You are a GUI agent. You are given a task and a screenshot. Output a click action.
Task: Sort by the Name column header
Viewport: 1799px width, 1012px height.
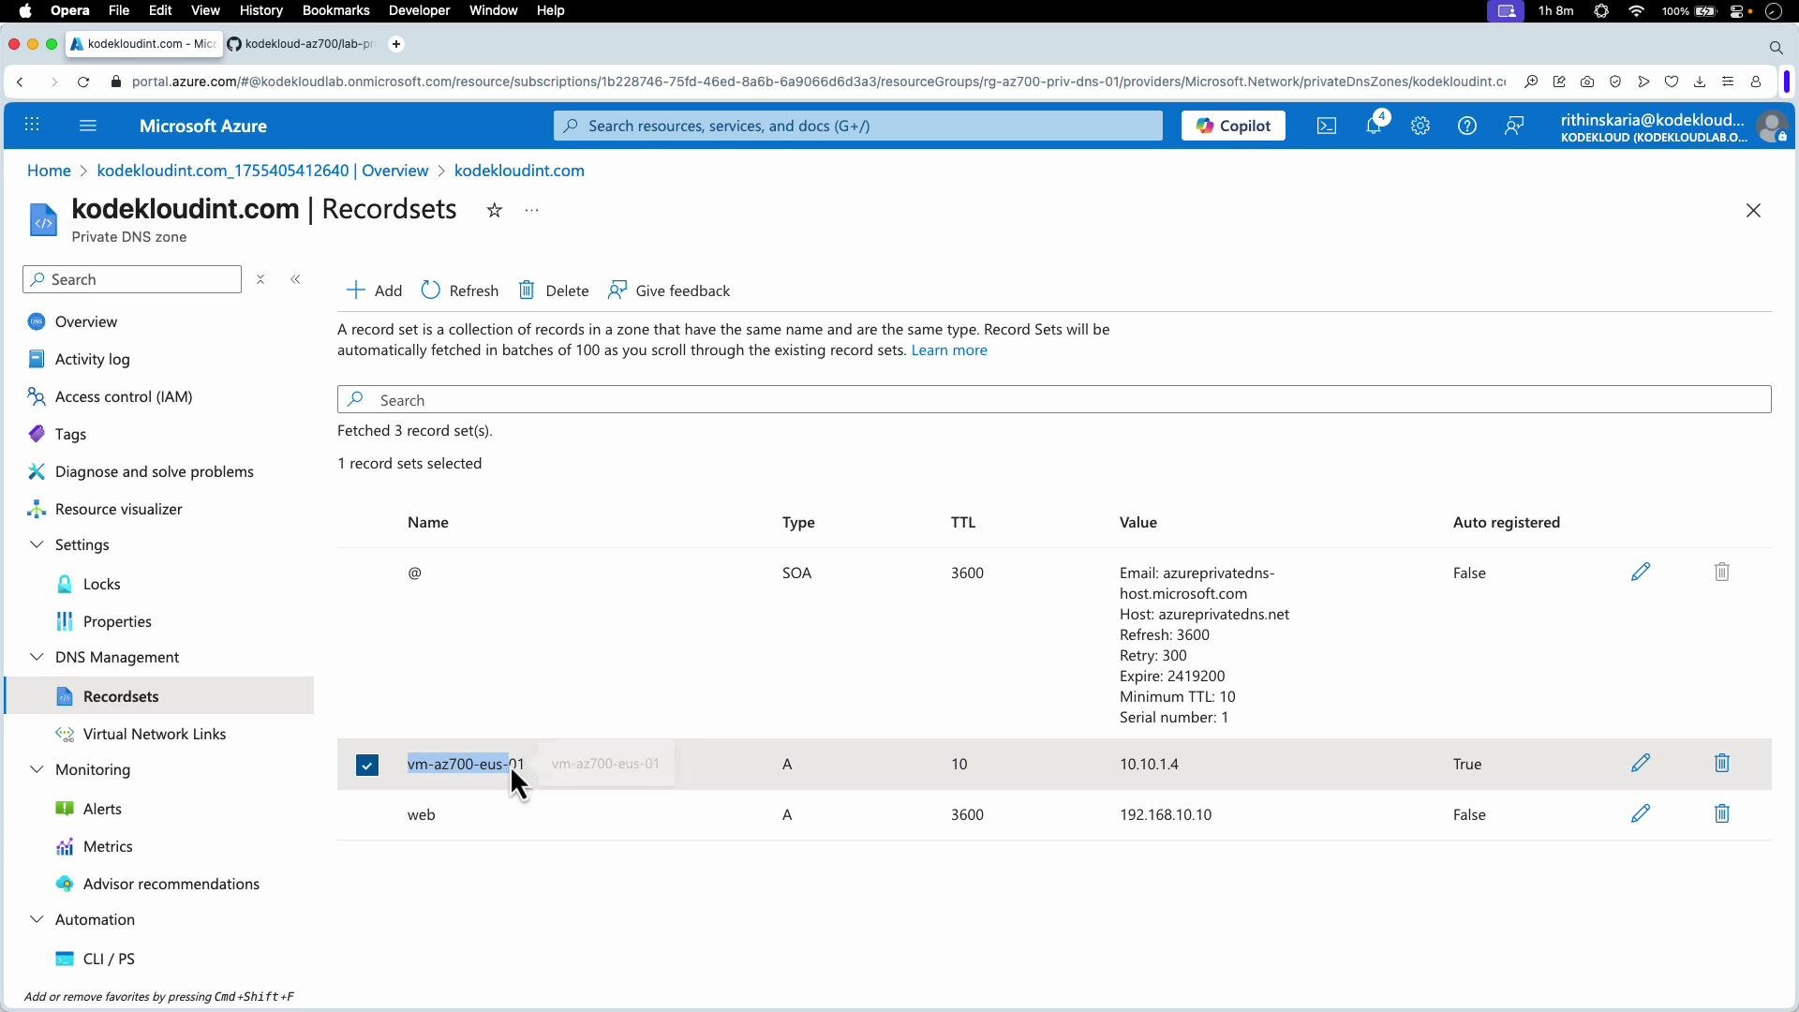[428, 523]
